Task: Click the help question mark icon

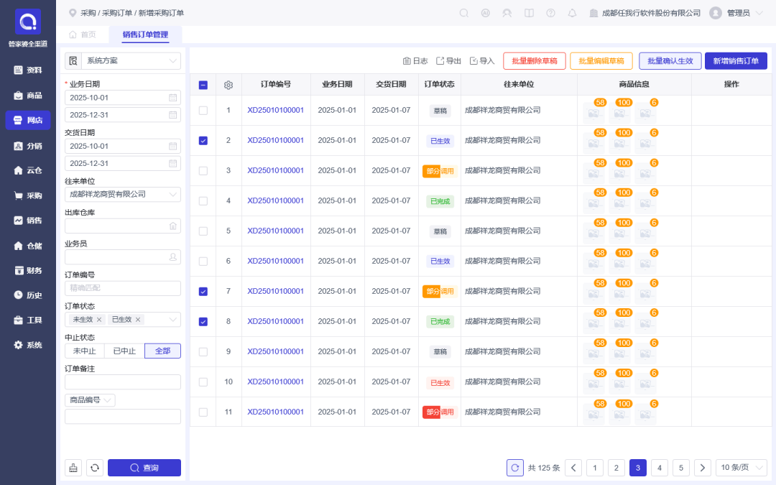Action: pyautogui.click(x=550, y=13)
